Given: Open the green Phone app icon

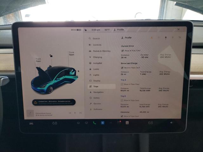Looking at the screenshot, I should [x=95, y=123].
